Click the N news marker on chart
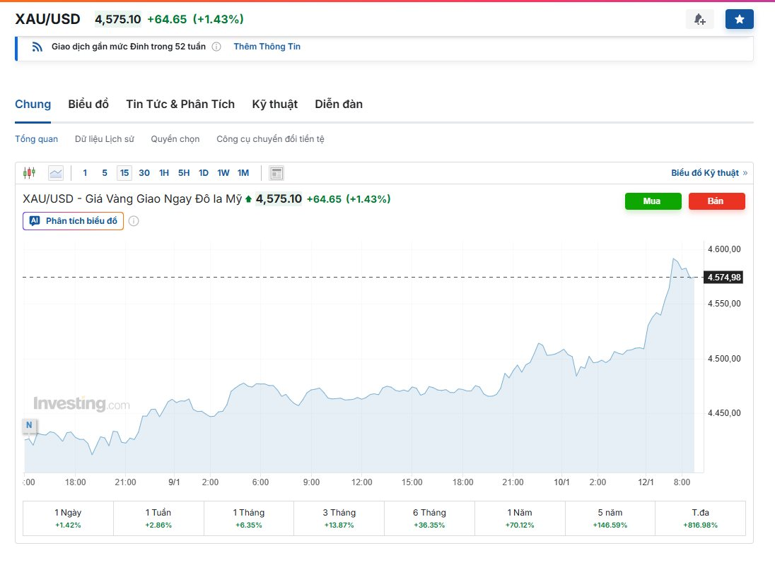Image resolution: width=775 pixels, height=565 pixels. click(x=29, y=425)
